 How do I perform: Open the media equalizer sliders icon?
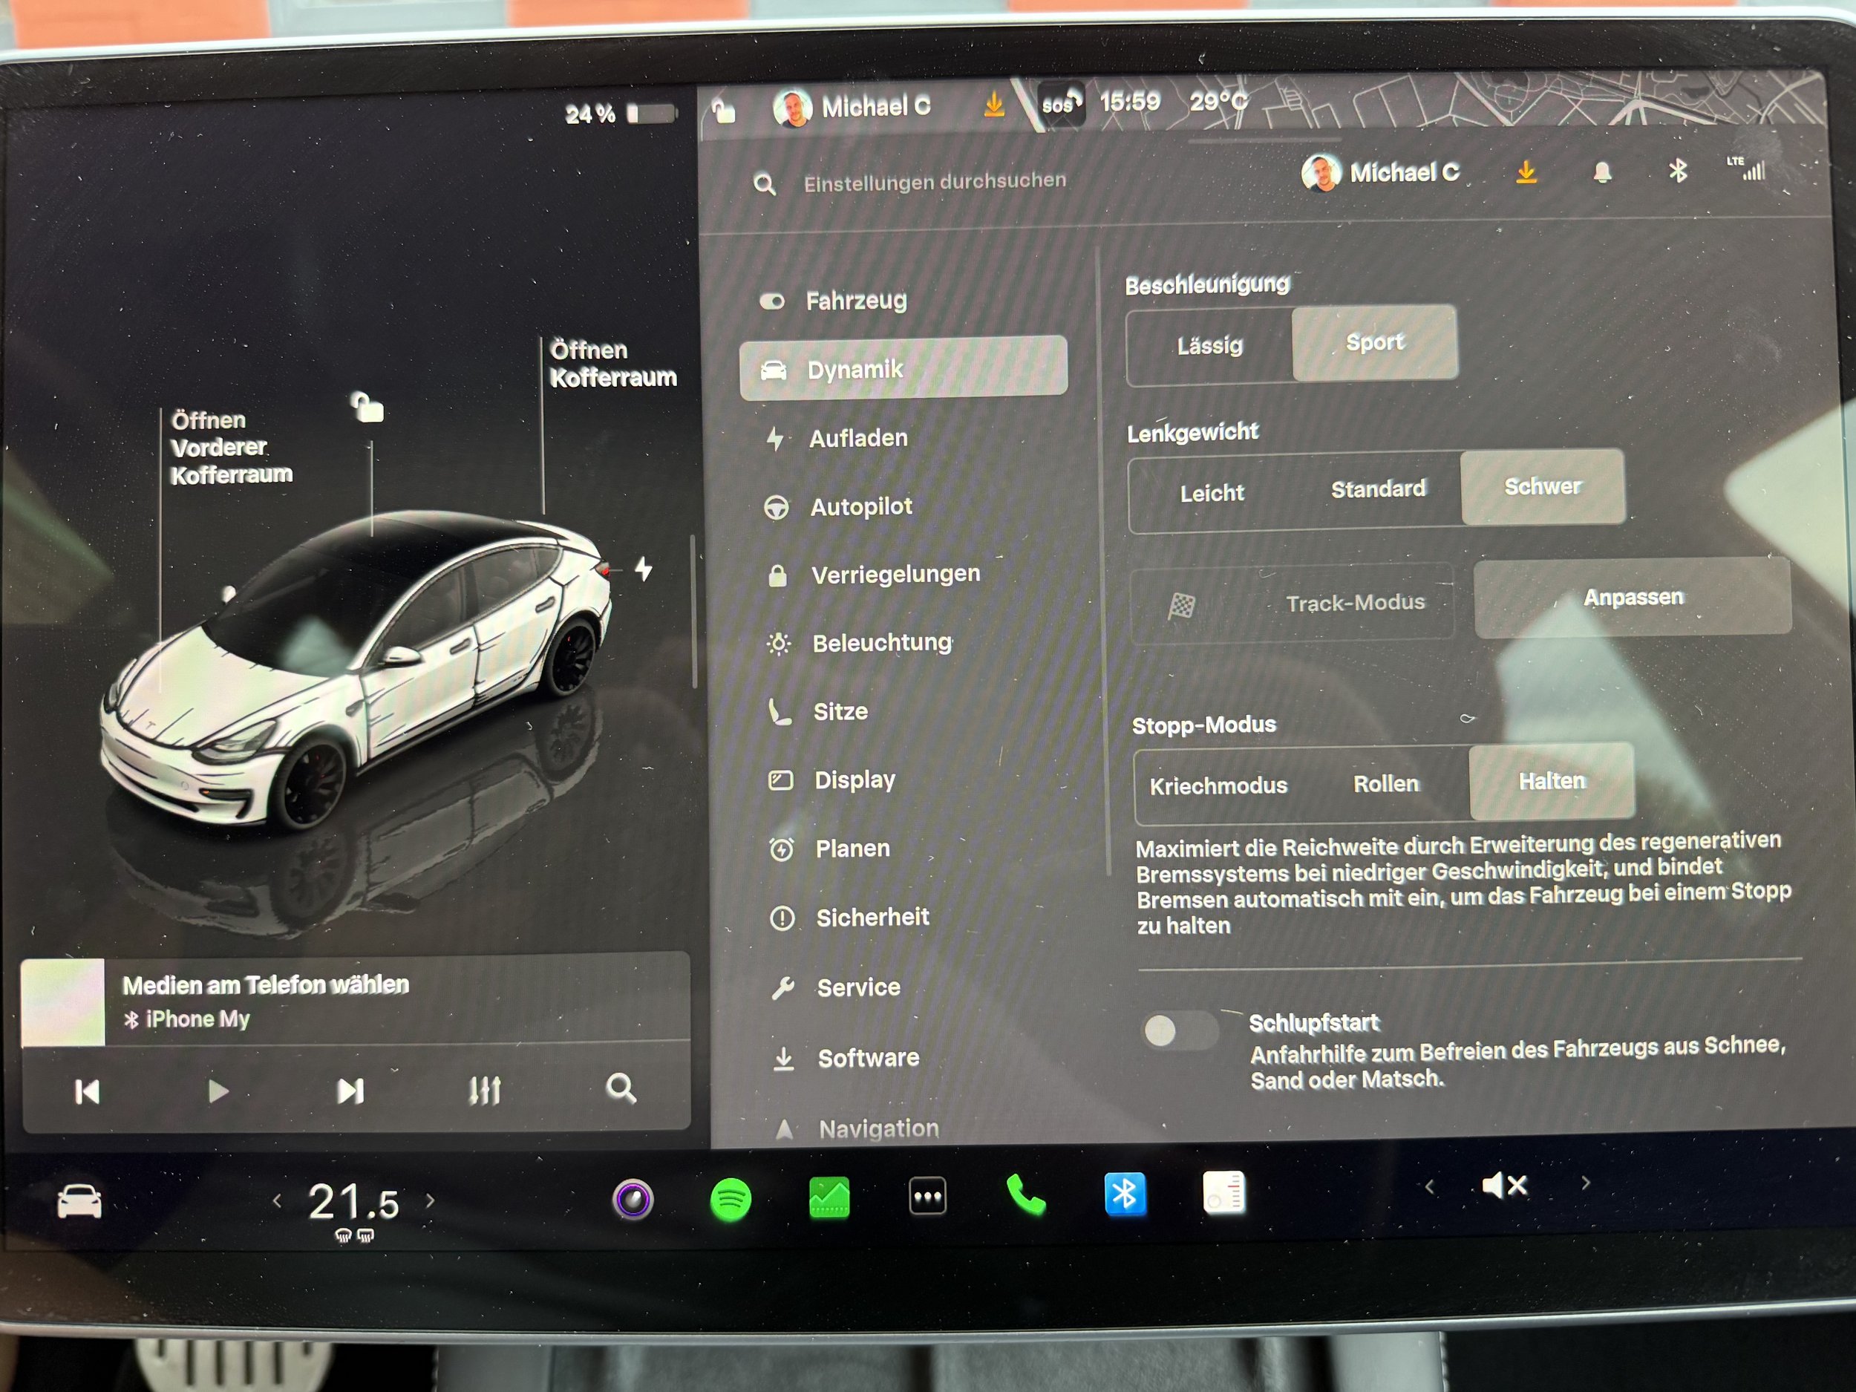coord(485,1090)
